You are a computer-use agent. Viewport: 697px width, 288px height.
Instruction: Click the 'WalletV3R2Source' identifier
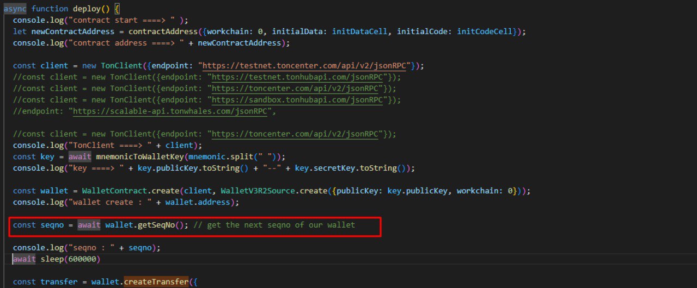coord(257,191)
